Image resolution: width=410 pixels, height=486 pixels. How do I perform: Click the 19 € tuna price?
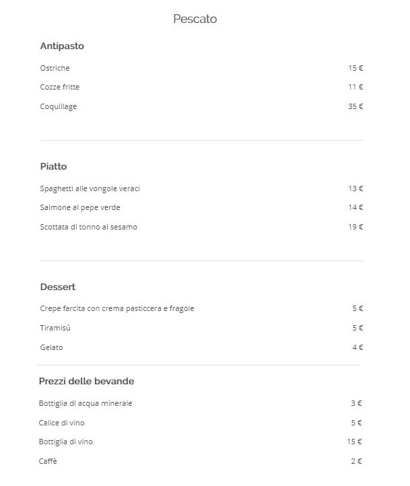pos(355,227)
